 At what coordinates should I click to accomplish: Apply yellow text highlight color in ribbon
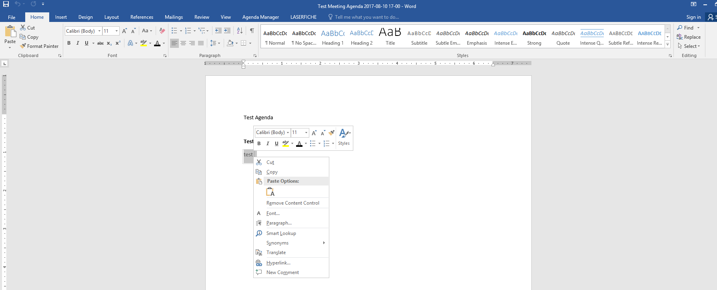pos(143,43)
